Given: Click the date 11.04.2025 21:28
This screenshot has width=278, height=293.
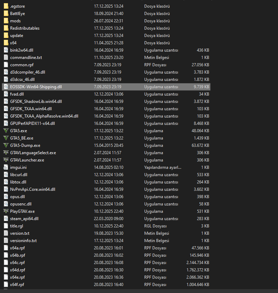Looking at the screenshot, I should (109, 43).
